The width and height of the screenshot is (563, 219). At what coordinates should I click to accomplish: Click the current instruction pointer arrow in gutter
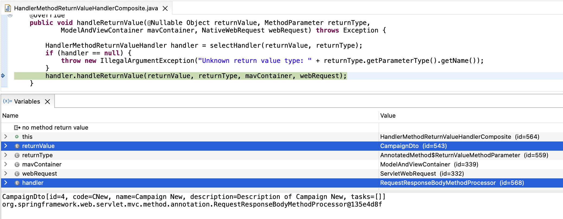coord(3,76)
